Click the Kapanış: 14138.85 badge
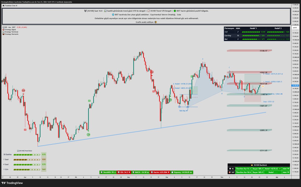This screenshot has height=187, width=301. [182, 172]
